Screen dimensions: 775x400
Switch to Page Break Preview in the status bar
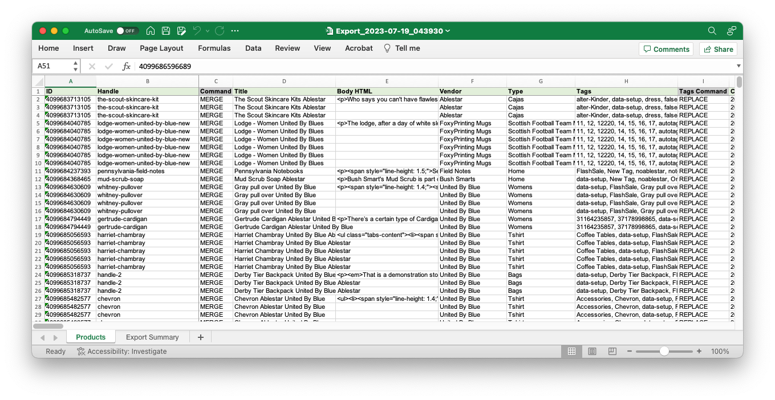(612, 352)
